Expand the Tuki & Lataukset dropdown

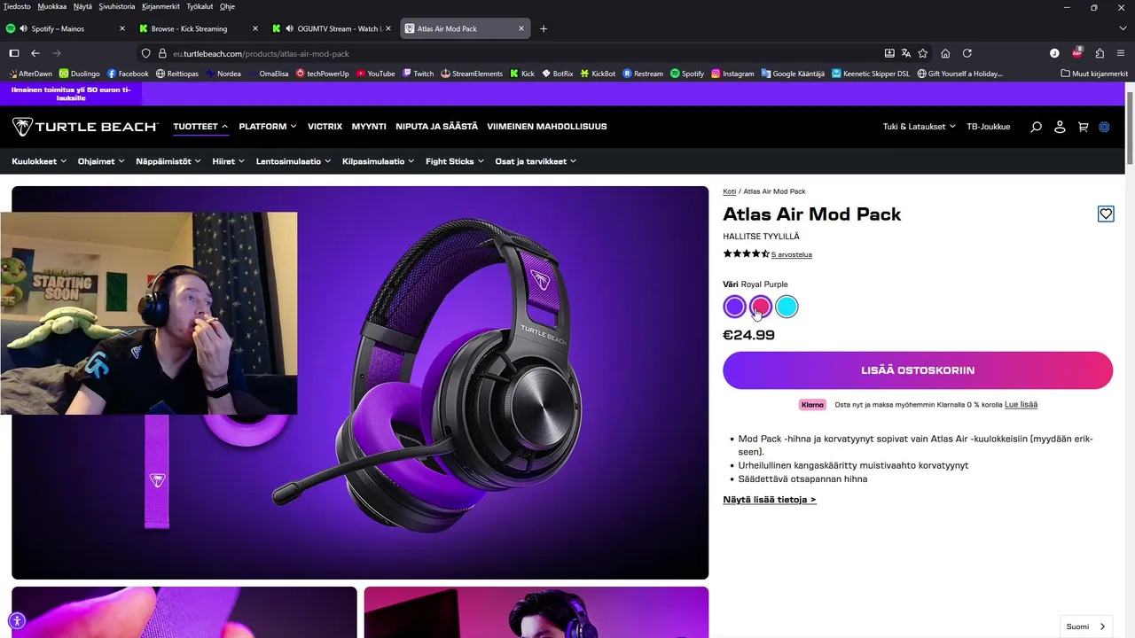(920, 127)
